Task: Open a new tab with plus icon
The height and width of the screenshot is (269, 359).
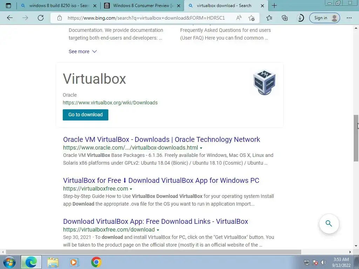Action: 274,6
